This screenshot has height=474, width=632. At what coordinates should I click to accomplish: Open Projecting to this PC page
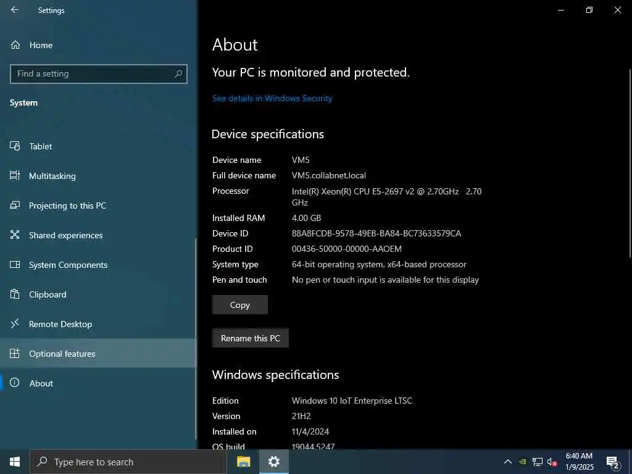[98, 206]
